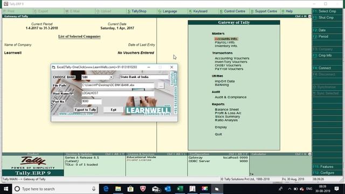Click the ENG language indicator

[309, 189]
